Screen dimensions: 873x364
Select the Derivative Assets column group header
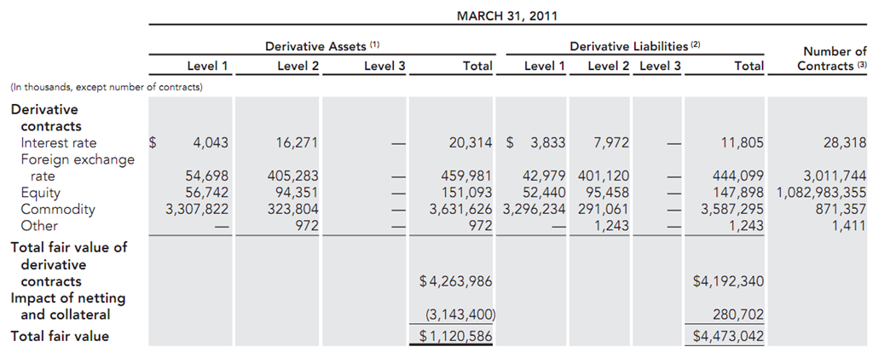pos(321,44)
